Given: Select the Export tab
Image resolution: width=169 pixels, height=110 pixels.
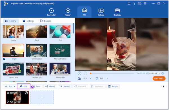Looking at the screenshot, I should tap(45, 21).
